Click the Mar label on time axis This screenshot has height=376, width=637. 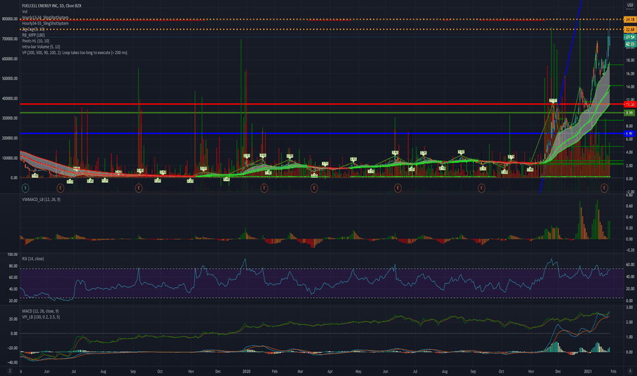click(300, 371)
